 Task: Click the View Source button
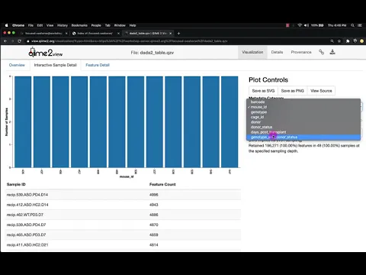[x=321, y=91]
